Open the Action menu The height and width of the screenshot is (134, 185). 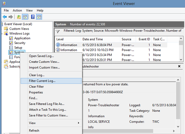tap(17, 10)
